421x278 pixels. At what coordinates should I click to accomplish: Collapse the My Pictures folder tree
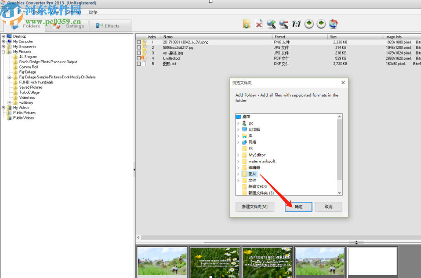pos(3,51)
